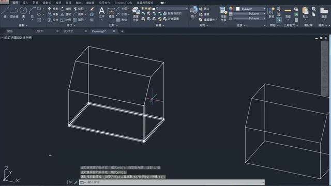Image resolution: width=331 pixels, height=186 pixels.
Task: Select the Hatch tool icon
Action: (39, 20)
